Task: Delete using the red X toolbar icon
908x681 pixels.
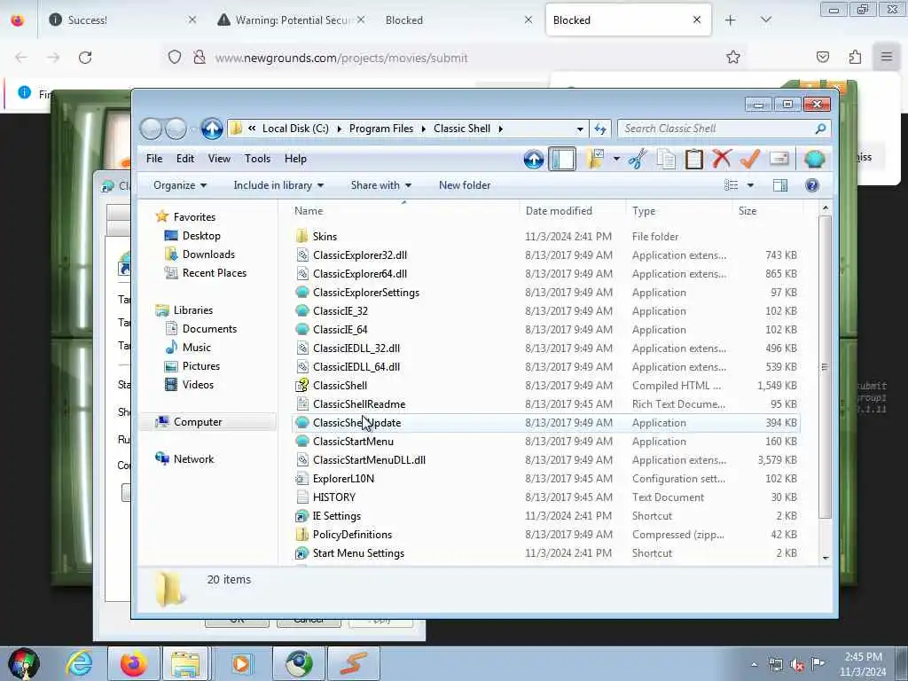Action: tap(722, 159)
